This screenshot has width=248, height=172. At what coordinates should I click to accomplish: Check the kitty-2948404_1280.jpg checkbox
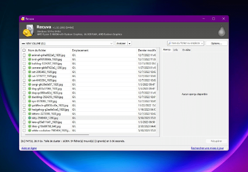pos(24,118)
